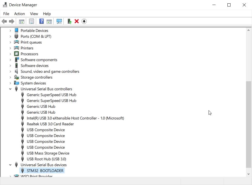252x185 pixels.
Task: Click the Help toolbar icon
Action: [x=41, y=21]
